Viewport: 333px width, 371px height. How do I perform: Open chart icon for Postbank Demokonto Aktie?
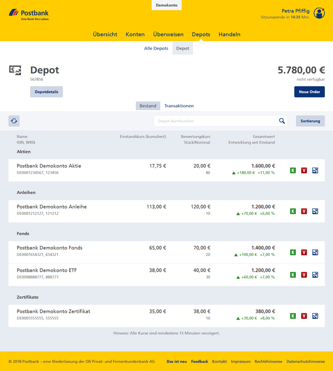[315, 170]
